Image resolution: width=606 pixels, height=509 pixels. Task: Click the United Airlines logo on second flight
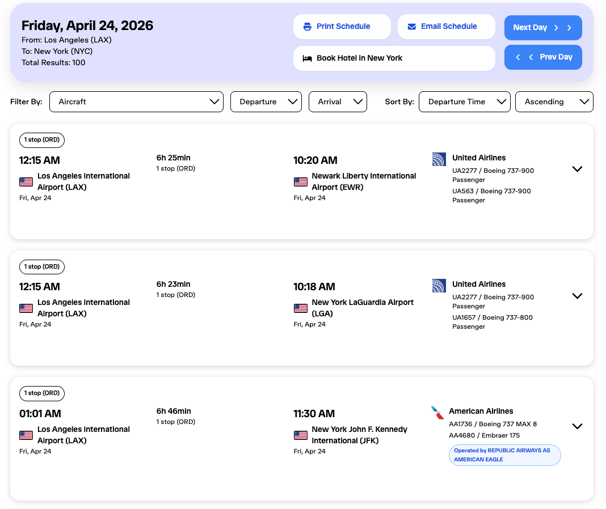tap(439, 286)
